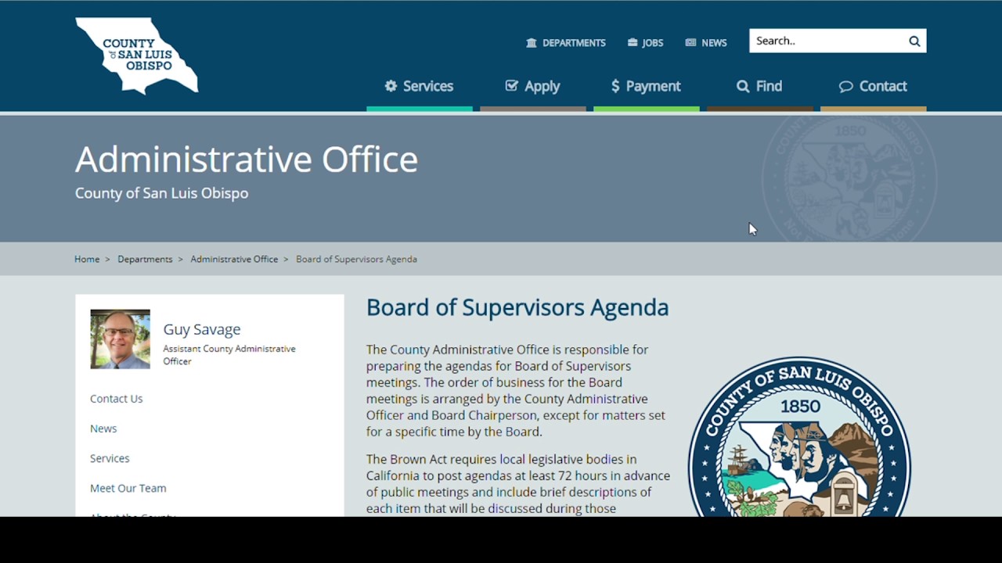Viewport: 1002px width, 563px height.
Task: Click Board of Supervisors Agenda breadcrumb
Action: pos(356,260)
